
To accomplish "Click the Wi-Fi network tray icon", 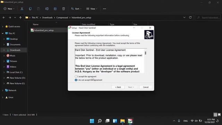I will tap(192, 121).
